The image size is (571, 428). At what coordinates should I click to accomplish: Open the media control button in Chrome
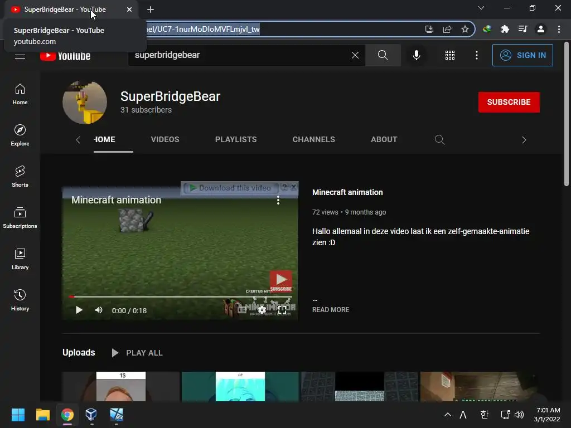point(522,29)
